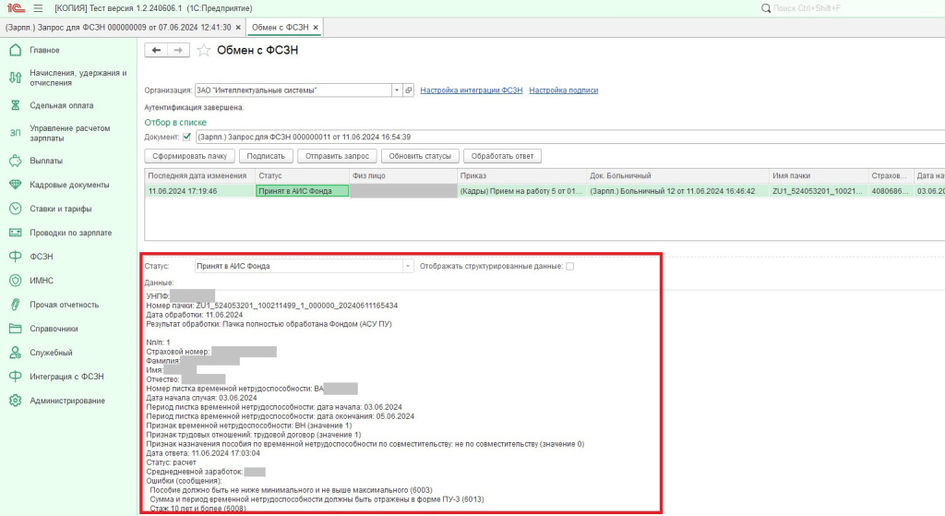The width and height of the screenshot is (945, 516).
Task: Open Выплаты piggy bank section
Action: click(15, 161)
